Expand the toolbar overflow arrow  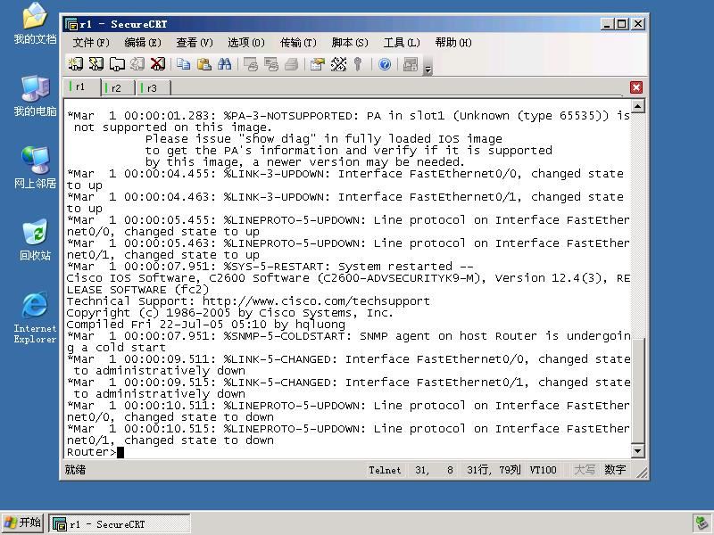click(x=428, y=70)
